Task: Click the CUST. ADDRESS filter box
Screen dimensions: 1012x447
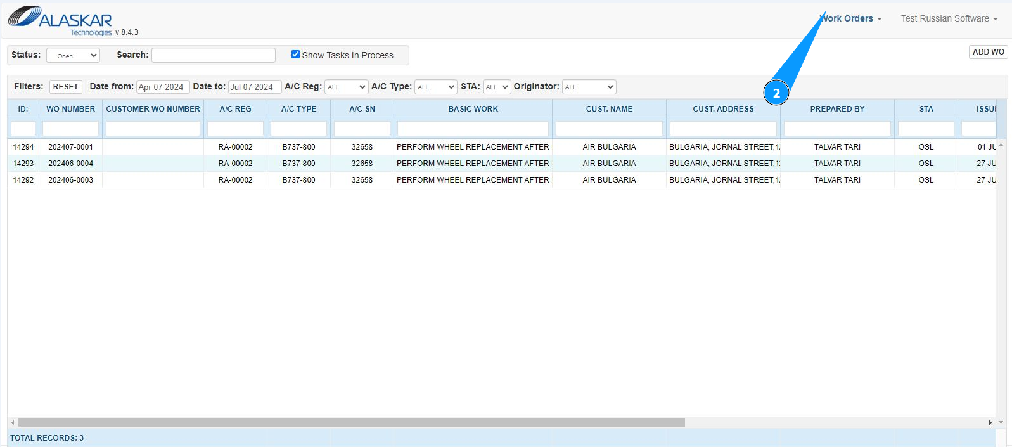Action: tap(724, 129)
